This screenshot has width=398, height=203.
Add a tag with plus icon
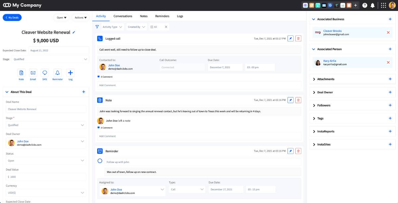[x=390, y=118]
